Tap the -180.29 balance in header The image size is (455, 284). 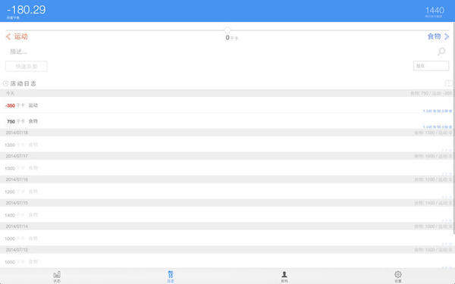click(26, 10)
